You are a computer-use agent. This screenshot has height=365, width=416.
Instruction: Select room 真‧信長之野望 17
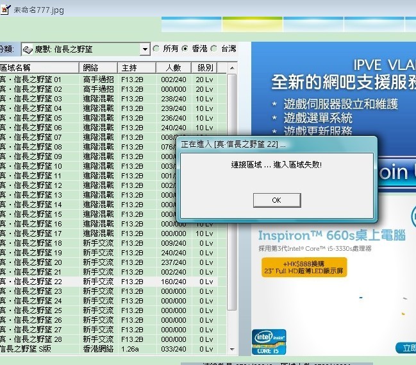[109, 233]
